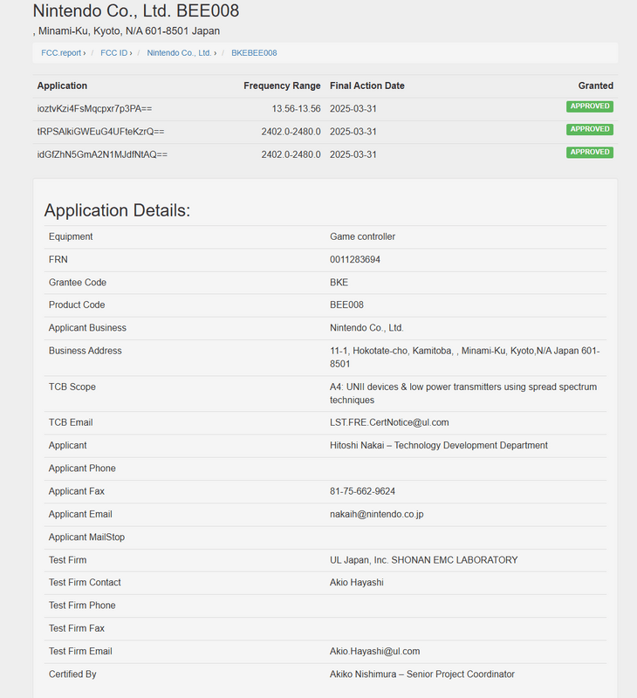Screen dimensions: 637x698
Task: Click the Business Address value Hokotate-cho
Action: 464,358
